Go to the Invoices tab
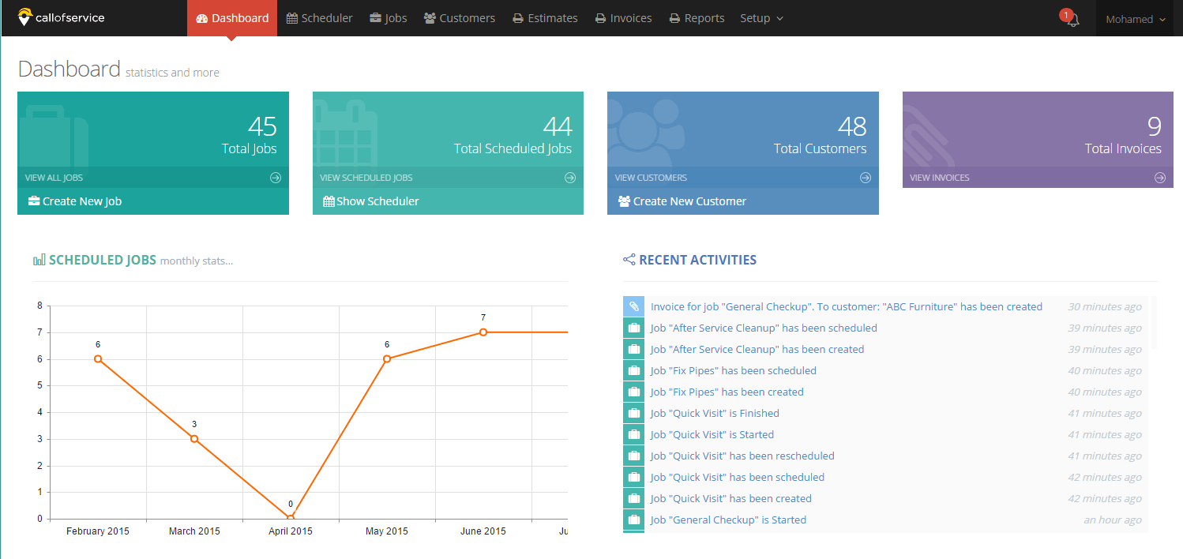The width and height of the screenshot is (1183, 559). coord(623,18)
